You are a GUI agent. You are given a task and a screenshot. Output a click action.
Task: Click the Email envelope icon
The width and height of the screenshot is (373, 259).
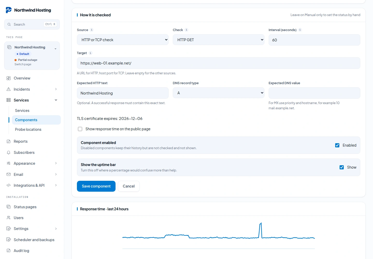(x=9, y=174)
